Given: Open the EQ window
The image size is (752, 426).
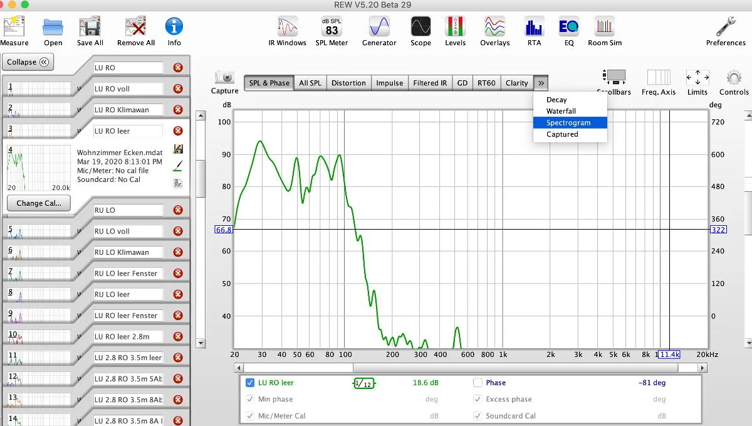Looking at the screenshot, I should tap(568, 31).
